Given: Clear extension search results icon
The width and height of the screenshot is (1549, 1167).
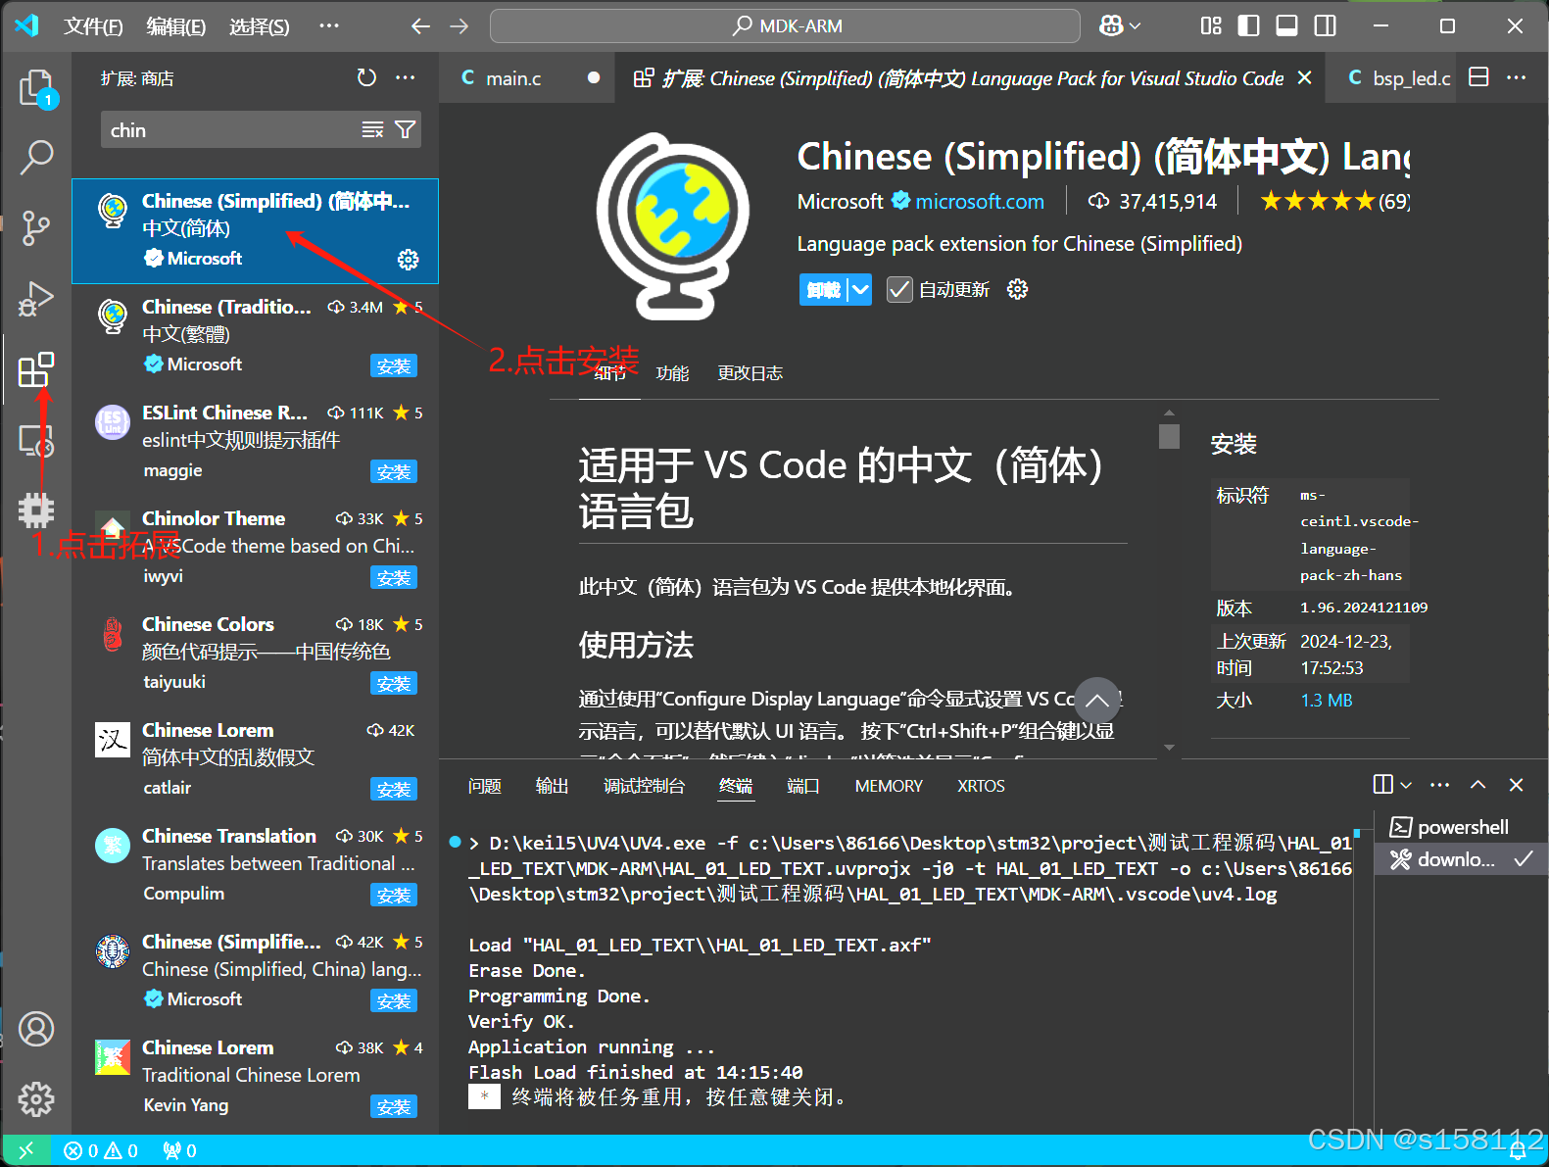Looking at the screenshot, I should tap(372, 129).
